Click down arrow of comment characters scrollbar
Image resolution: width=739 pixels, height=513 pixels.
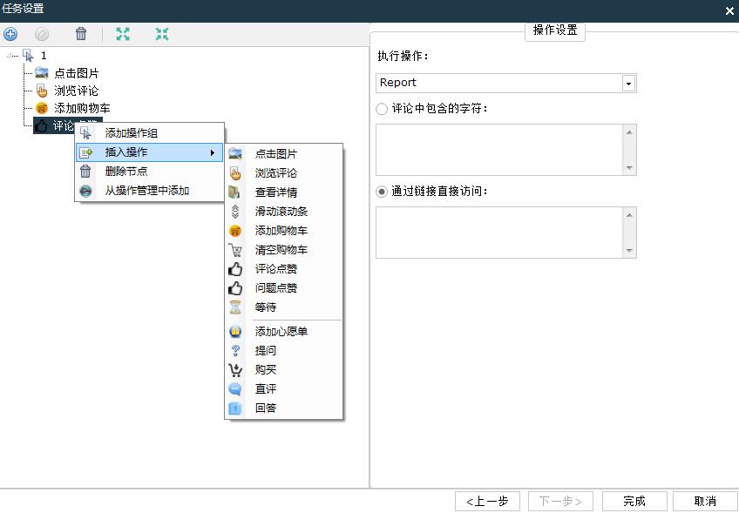click(629, 168)
